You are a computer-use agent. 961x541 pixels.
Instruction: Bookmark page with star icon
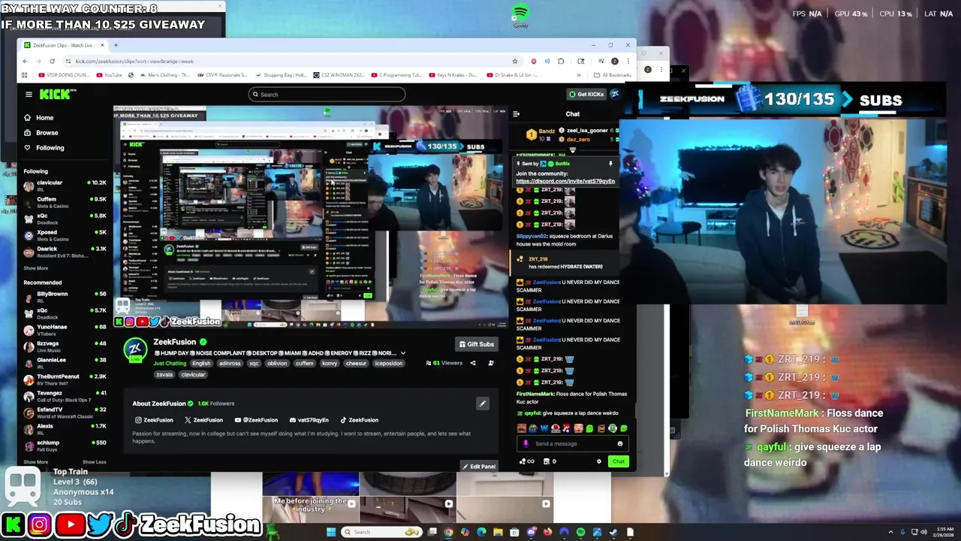515,61
